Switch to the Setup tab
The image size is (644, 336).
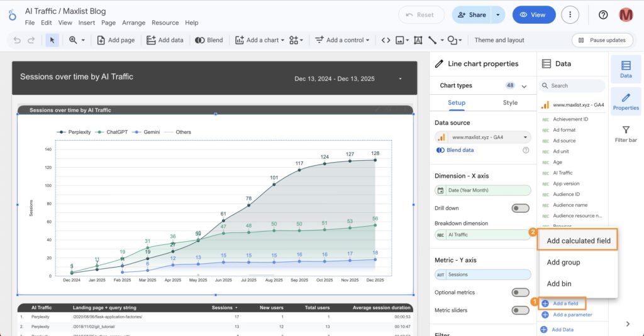[x=457, y=102]
